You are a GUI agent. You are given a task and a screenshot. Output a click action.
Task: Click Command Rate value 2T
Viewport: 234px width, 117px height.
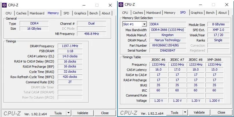(70, 82)
